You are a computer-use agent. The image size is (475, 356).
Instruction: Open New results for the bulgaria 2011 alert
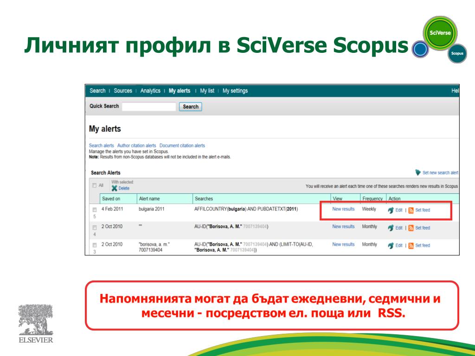[x=343, y=209]
